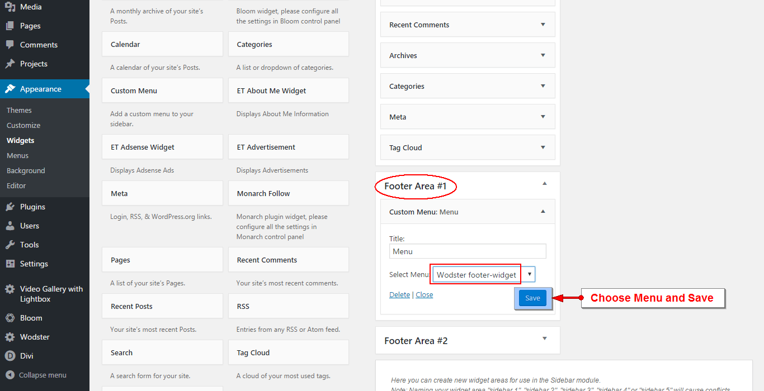
Task: Expand the Recent Comments widget
Action: click(543, 25)
